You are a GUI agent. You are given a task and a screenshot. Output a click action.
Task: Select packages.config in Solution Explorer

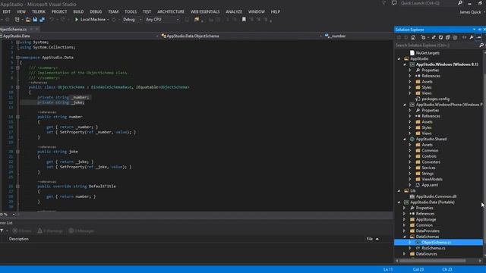coord(435,99)
